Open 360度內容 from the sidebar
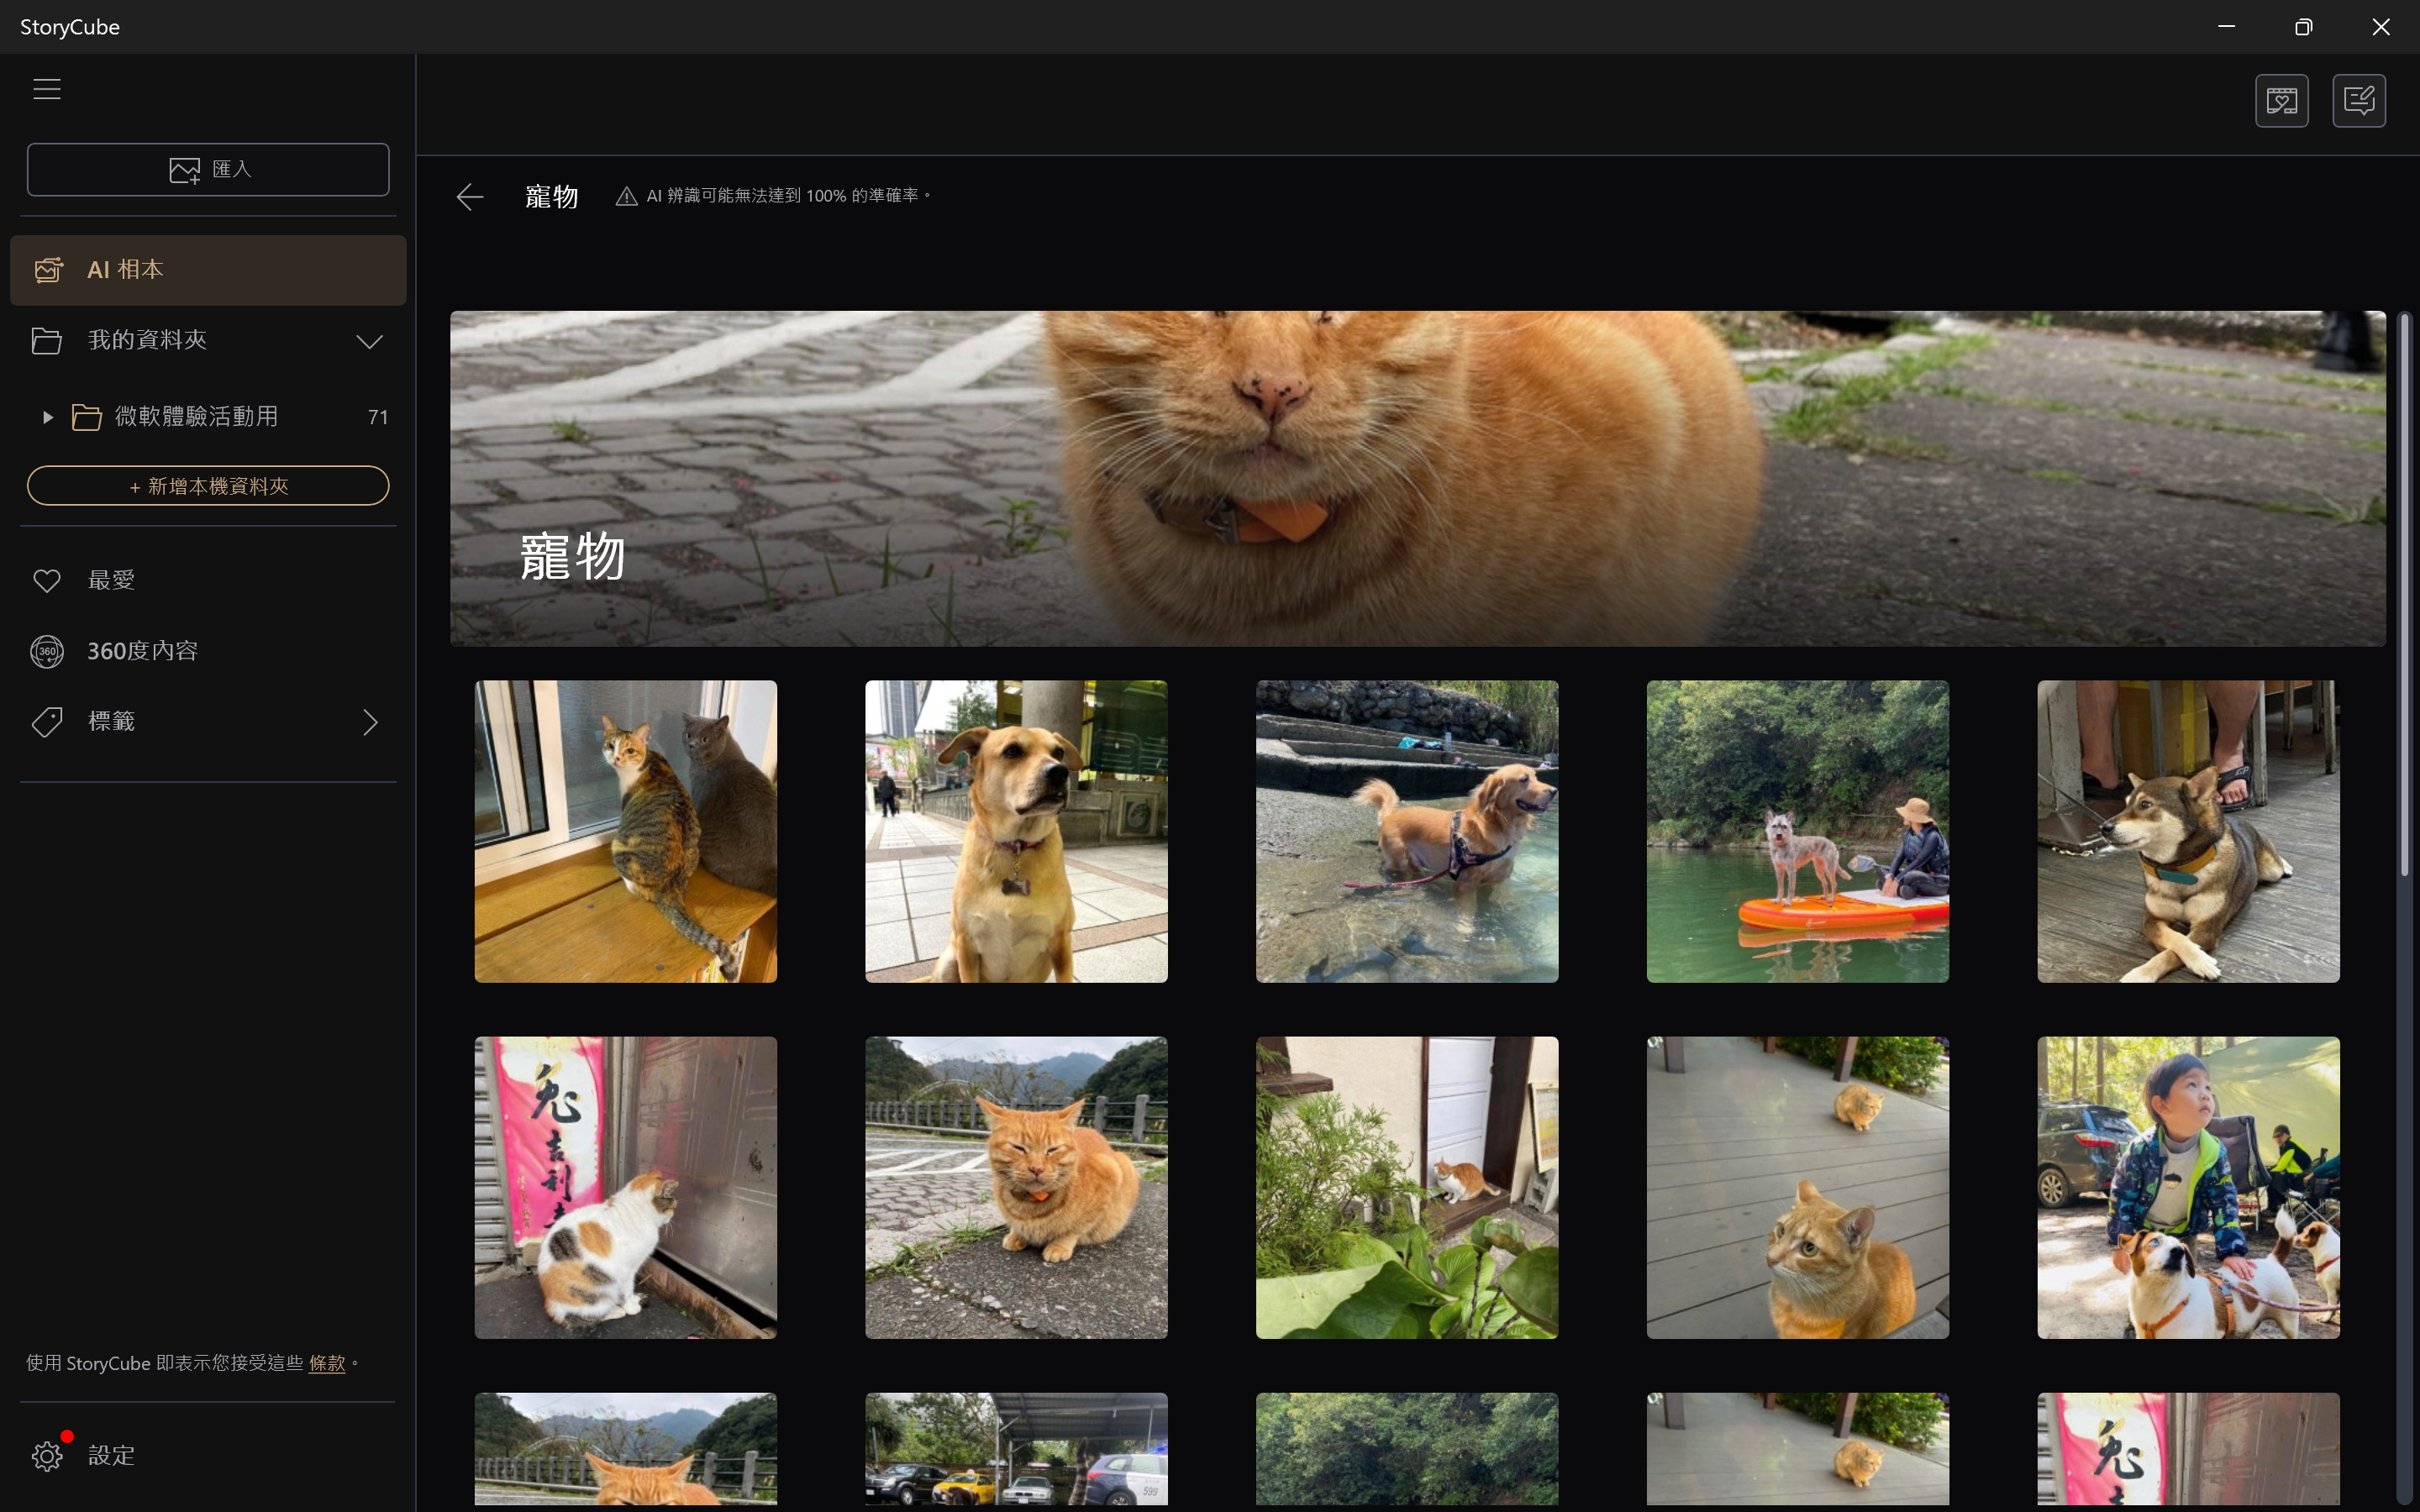 141,651
